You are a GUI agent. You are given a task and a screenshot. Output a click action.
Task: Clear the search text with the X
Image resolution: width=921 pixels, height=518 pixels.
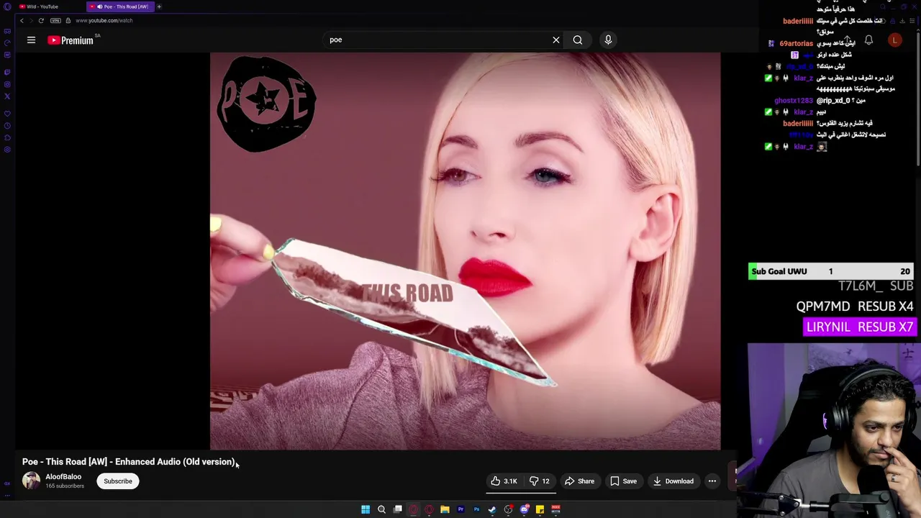point(556,40)
